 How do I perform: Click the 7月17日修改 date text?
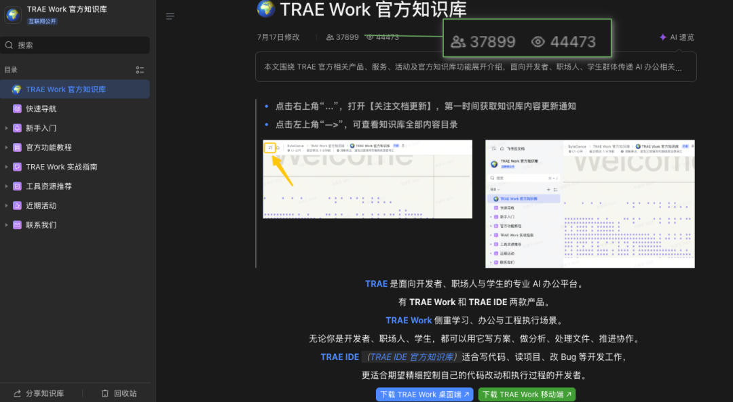(x=278, y=37)
